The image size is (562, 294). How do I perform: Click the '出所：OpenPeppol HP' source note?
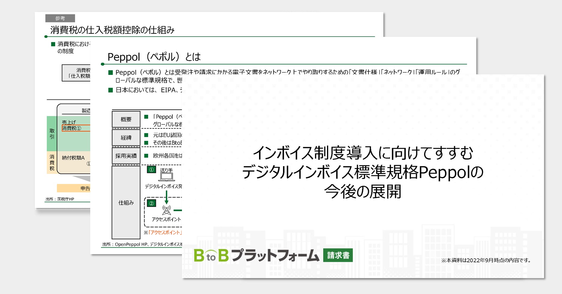coord(142,244)
